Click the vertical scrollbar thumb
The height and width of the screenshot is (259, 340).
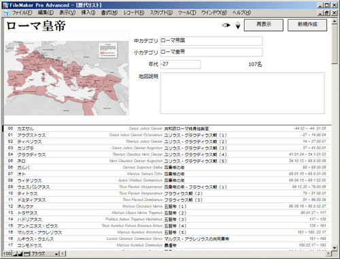click(x=335, y=44)
